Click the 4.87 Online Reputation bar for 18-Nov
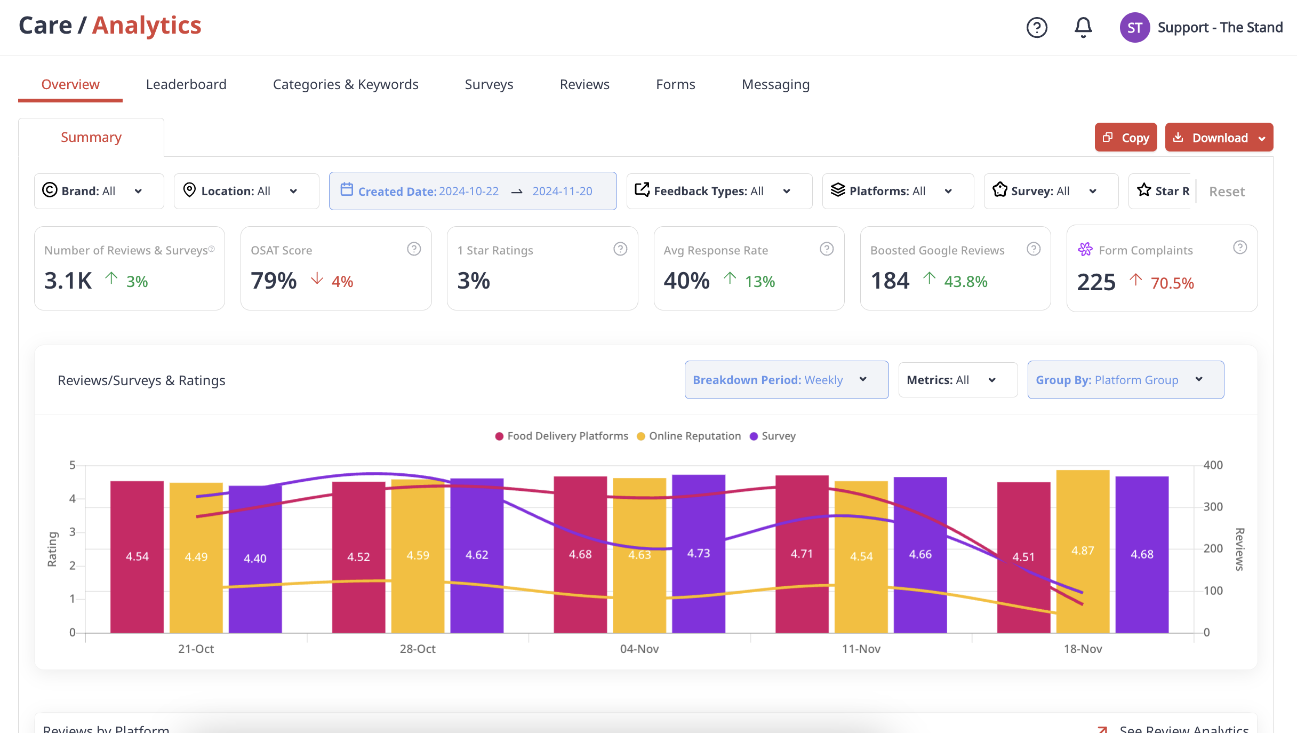This screenshot has height=733, width=1297. 1083,551
